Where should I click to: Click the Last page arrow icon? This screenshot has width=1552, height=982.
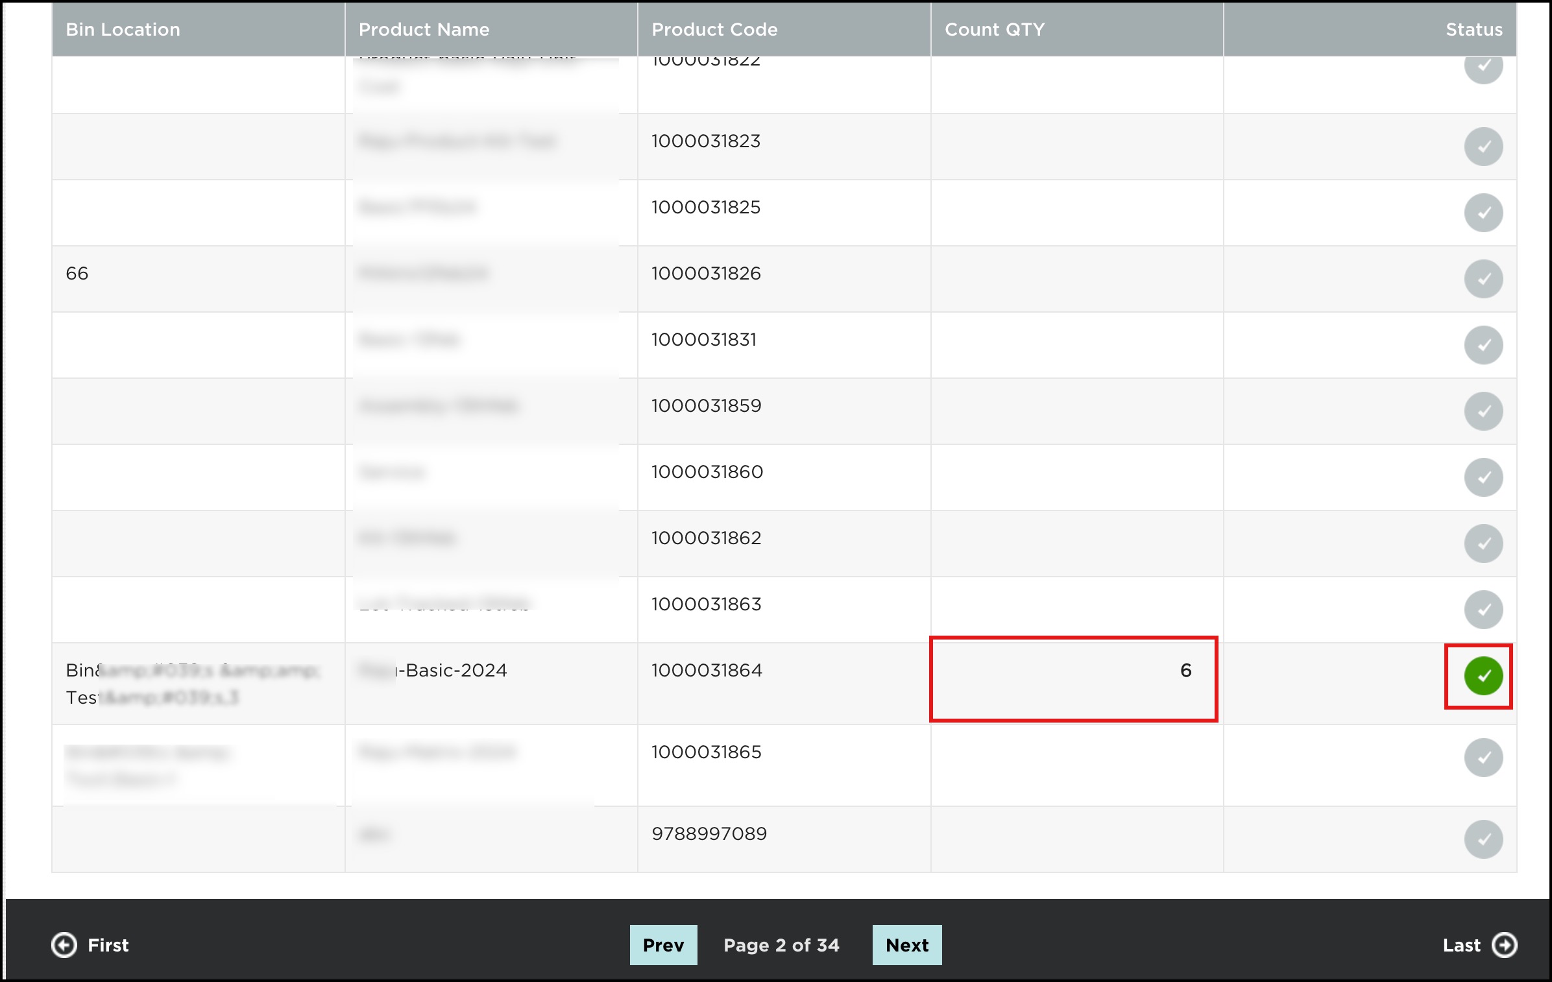click(x=1504, y=945)
